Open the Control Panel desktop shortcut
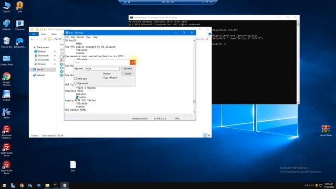336x189 pixels. click(6, 60)
